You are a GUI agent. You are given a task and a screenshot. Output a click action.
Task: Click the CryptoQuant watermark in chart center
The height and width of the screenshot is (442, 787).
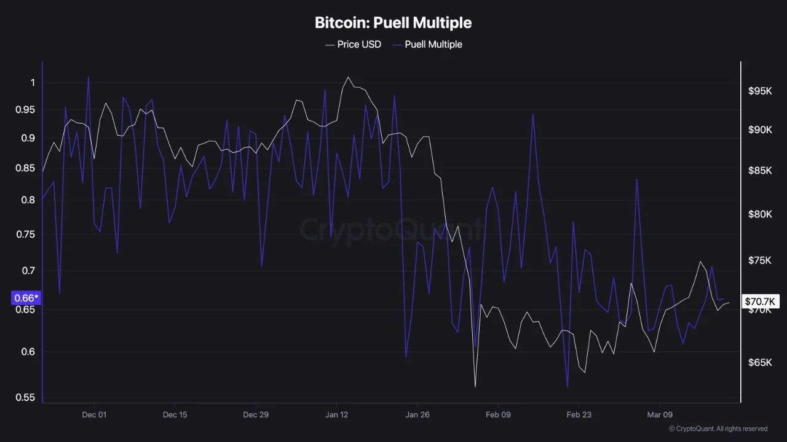point(391,230)
